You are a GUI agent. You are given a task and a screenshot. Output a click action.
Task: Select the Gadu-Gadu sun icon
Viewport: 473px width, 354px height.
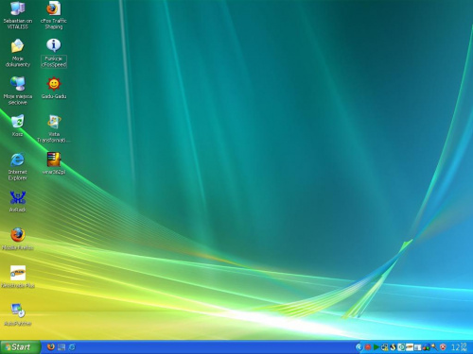(x=54, y=84)
